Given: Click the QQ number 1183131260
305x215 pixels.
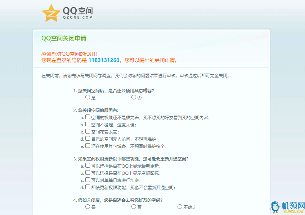Looking at the screenshot, I should (104, 60).
